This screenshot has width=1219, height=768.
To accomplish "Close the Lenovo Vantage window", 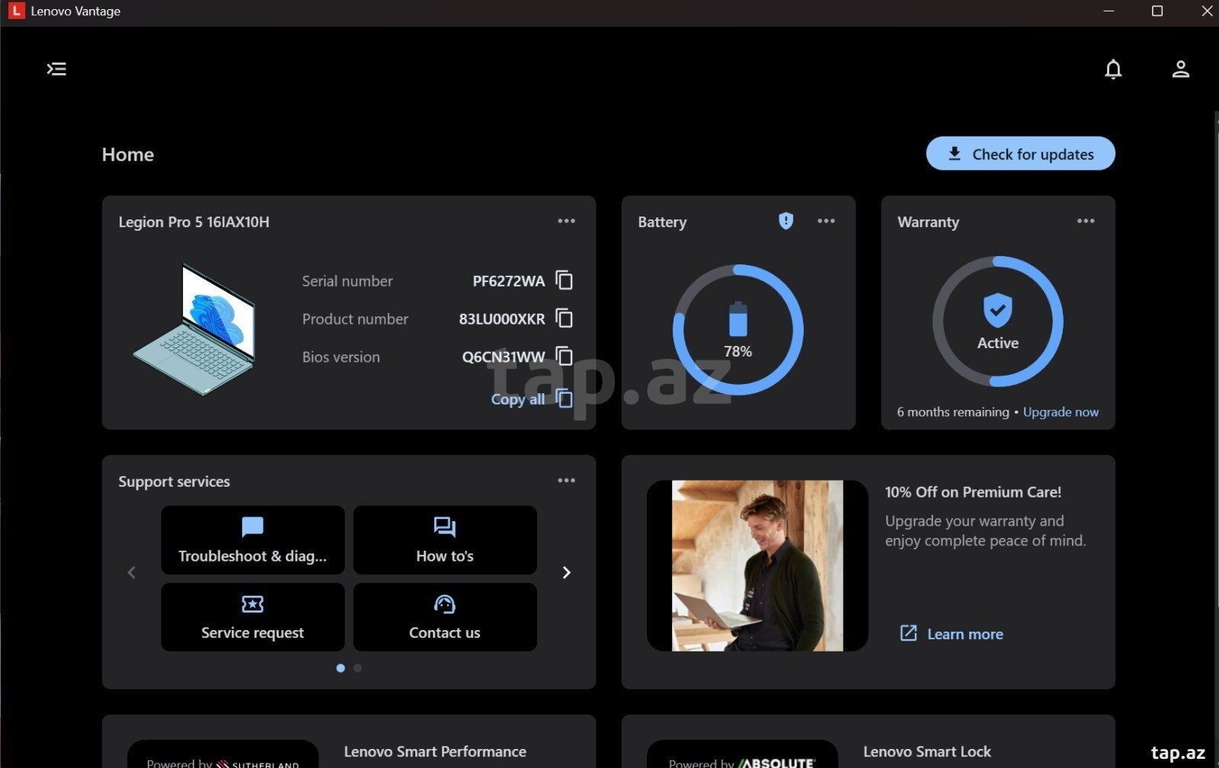I will (x=1206, y=11).
